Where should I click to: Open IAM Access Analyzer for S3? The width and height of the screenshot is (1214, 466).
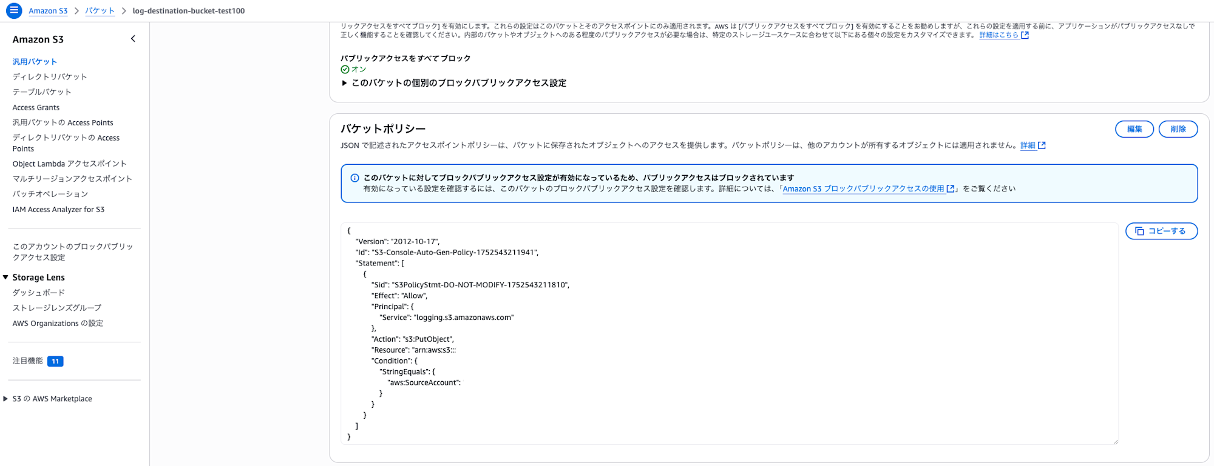(x=59, y=210)
